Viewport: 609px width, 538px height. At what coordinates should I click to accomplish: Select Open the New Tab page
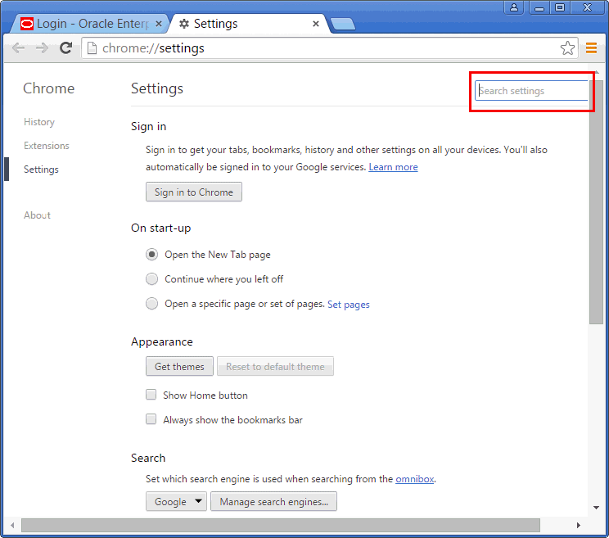tap(151, 255)
